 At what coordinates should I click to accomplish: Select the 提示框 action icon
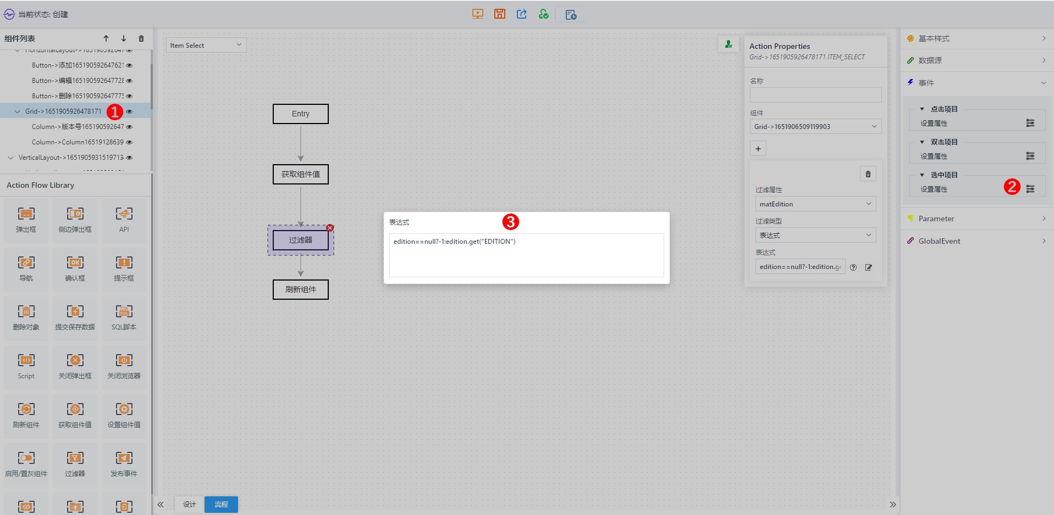click(x=124, y=262)
